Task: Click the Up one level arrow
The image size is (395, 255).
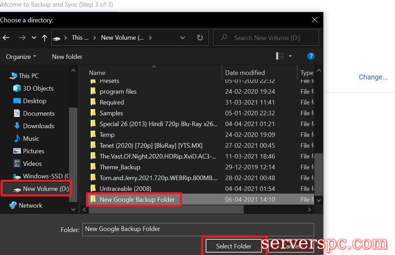Action: coord(44,38)
